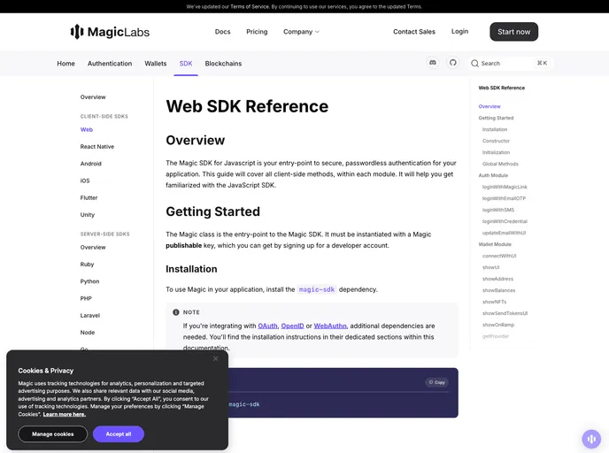Jump to connectWithUI section

click(x=499, y=257)
